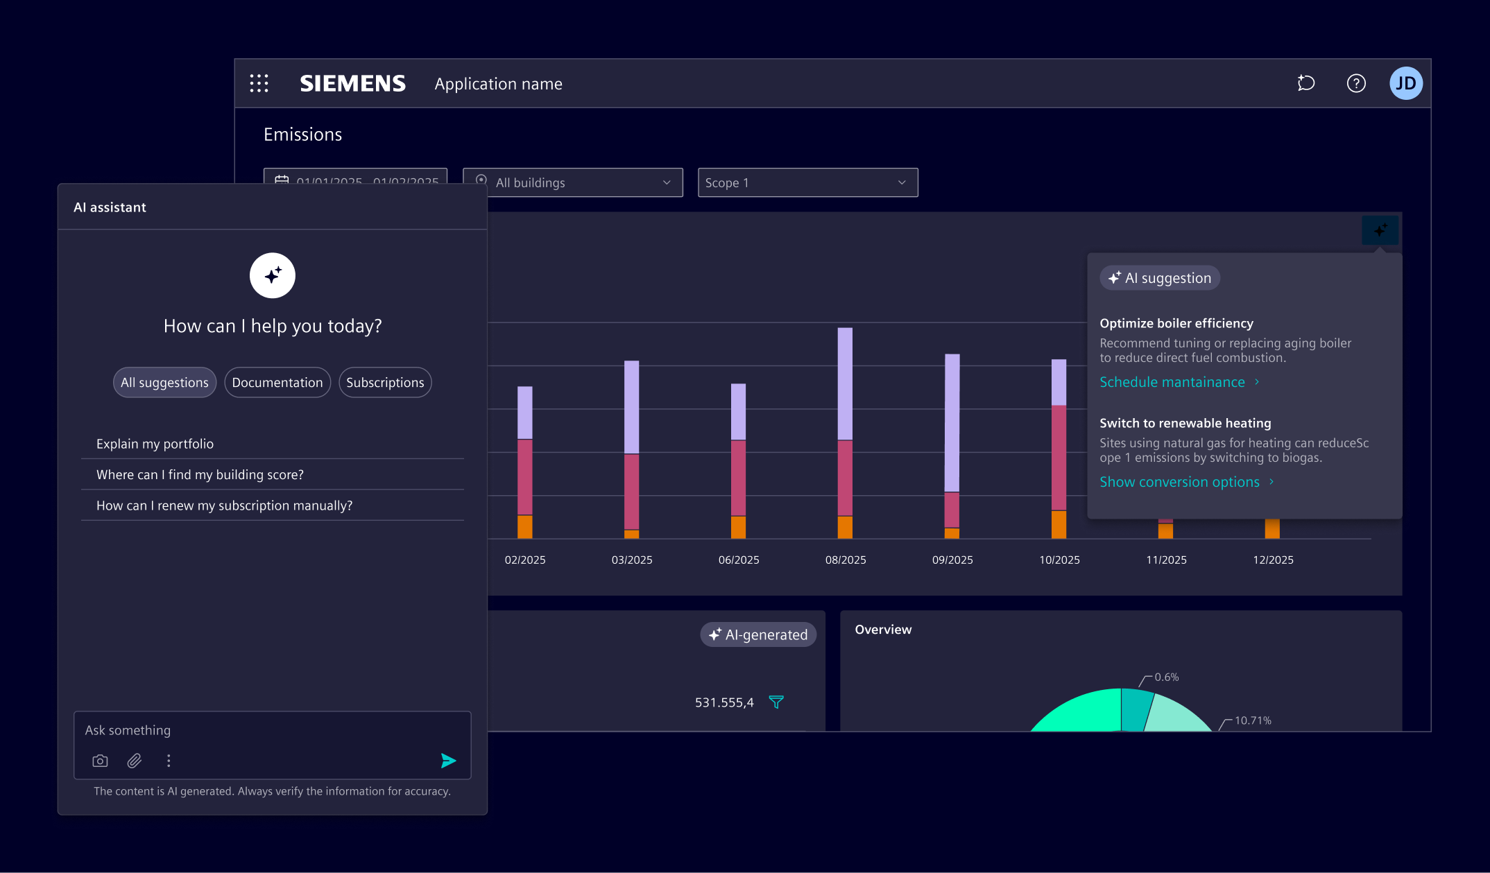Expand the Scope 1 dropdown
The height and width of the screenshot is (873, 1490).
click(807, 182)
